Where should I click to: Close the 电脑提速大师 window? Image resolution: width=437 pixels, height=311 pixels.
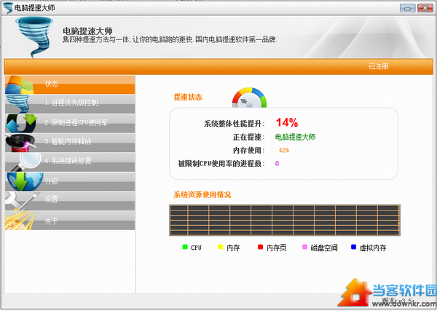coord(425,8)
